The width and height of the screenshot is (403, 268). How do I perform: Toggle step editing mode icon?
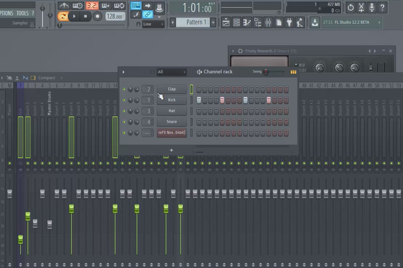[136, 14]
